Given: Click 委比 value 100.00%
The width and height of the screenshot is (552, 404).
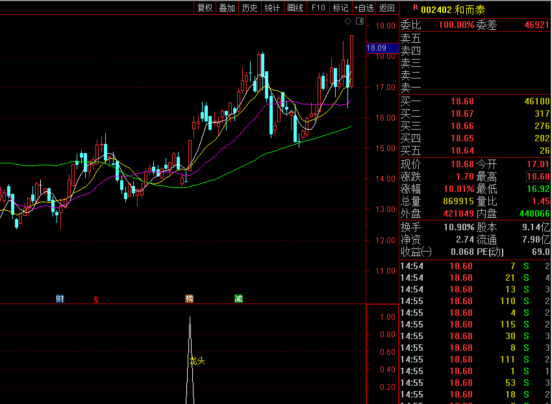Looking at the screenshot, I should [x=457, y=25].
